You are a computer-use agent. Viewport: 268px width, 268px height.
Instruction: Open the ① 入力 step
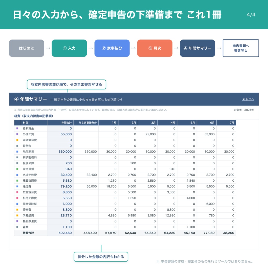(69, 48)
